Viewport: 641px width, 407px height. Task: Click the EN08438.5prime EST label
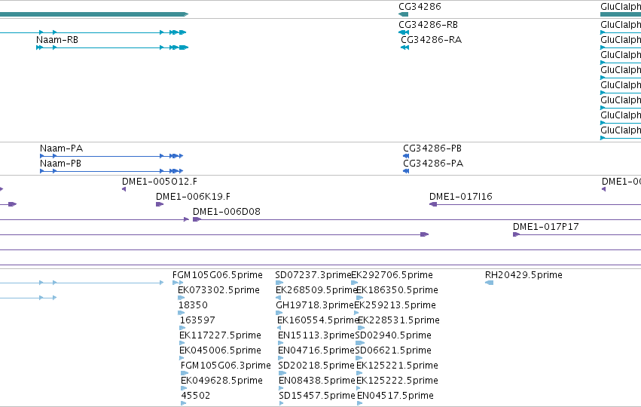pyautogui.click(x=317, y=381)
